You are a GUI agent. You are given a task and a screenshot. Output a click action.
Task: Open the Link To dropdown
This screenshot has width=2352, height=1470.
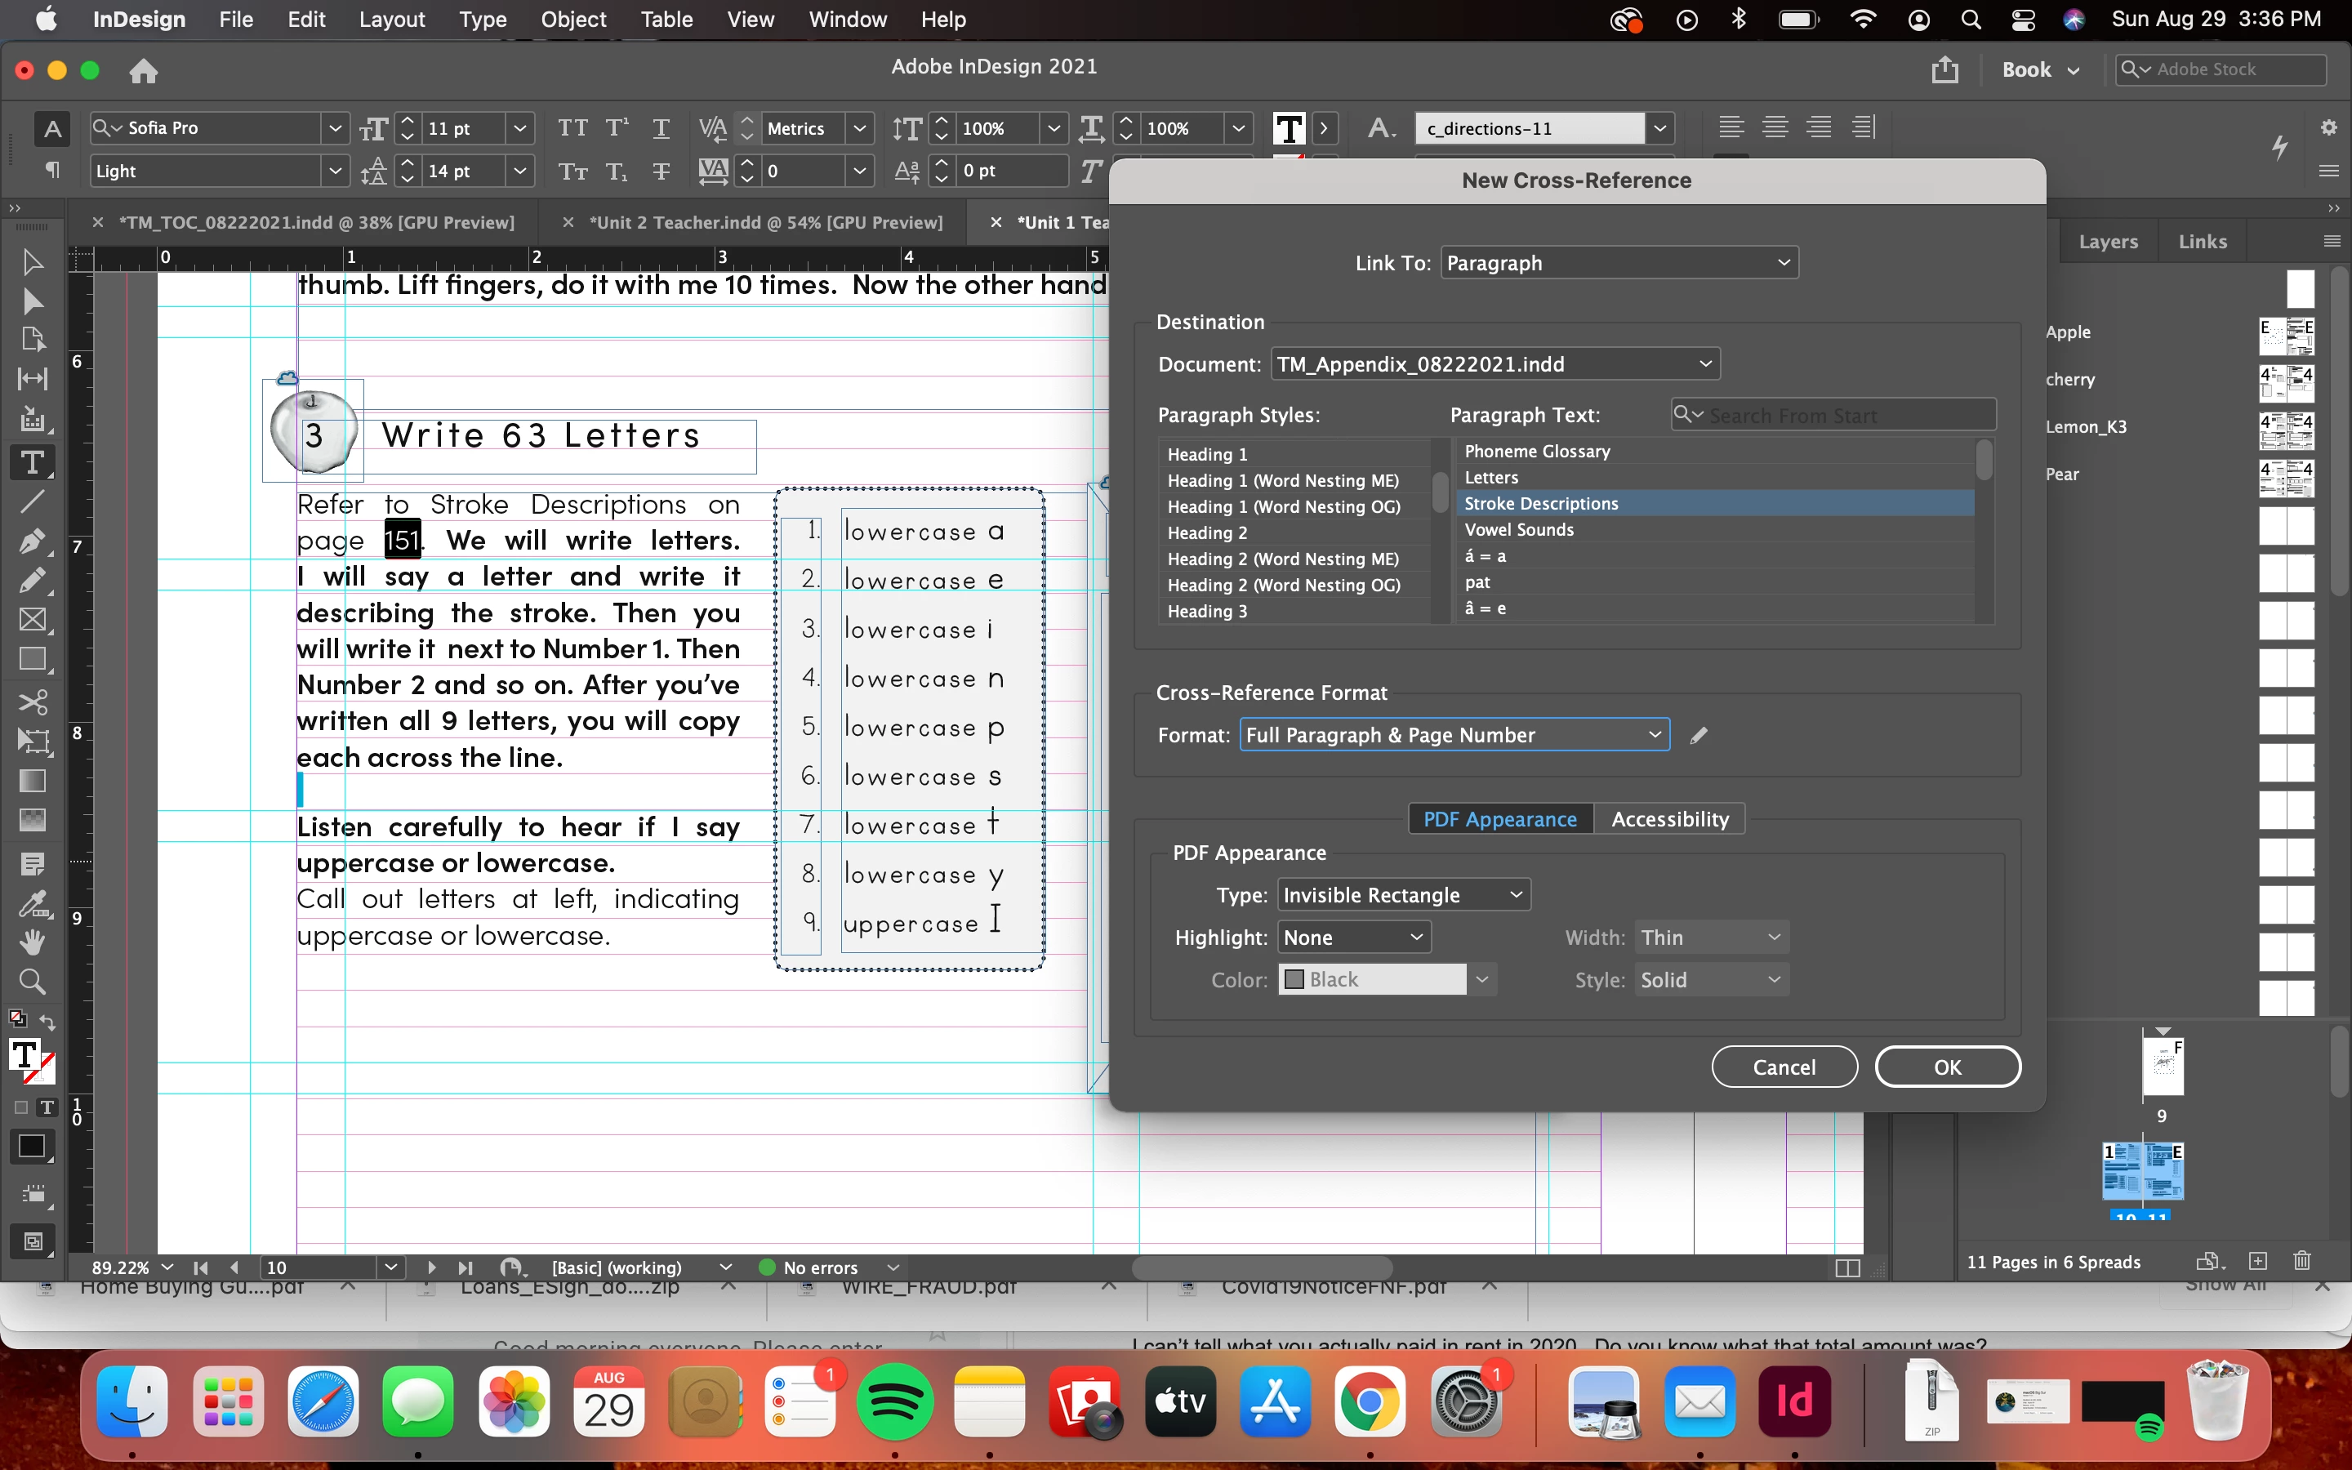click(x=1618, y=262)
